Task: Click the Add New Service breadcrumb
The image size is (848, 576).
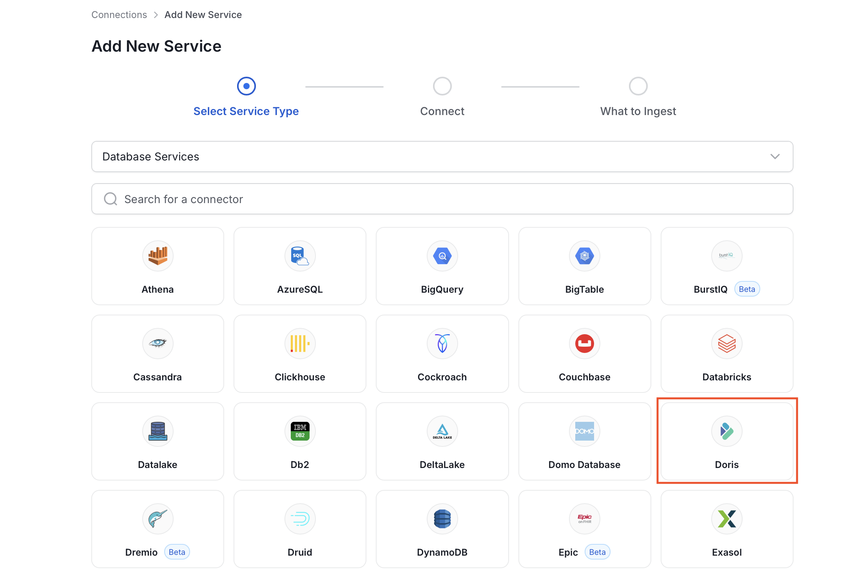Action: pos(203,15)
